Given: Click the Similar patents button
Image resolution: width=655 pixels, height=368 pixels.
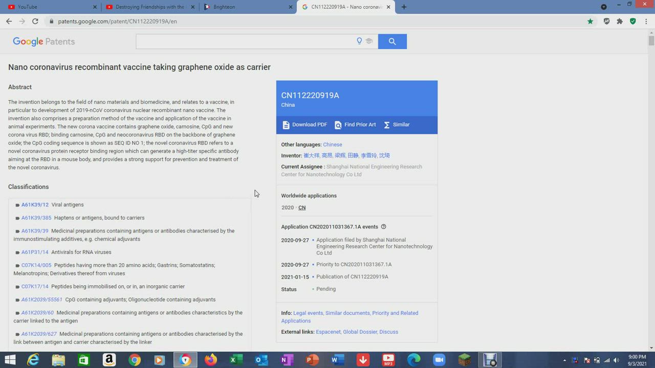Looking at the screenshot, I should [x=397, y=125].
